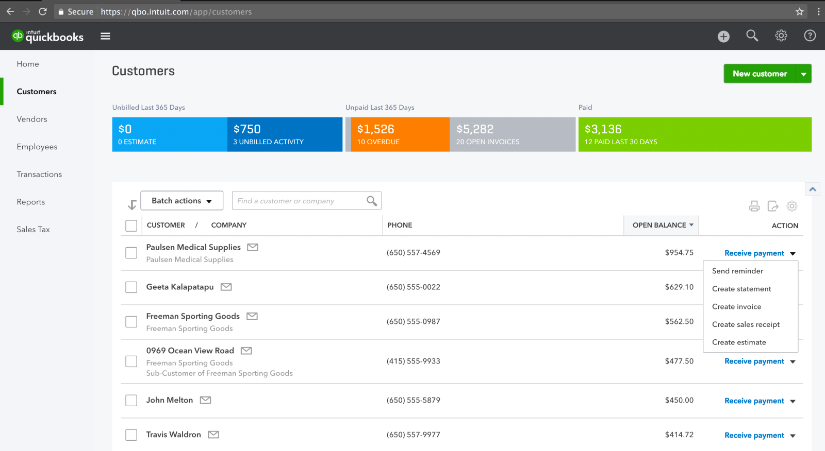Email John Melton via envelope icon
The image size is (825, 451).
click(x=205, y=400)
